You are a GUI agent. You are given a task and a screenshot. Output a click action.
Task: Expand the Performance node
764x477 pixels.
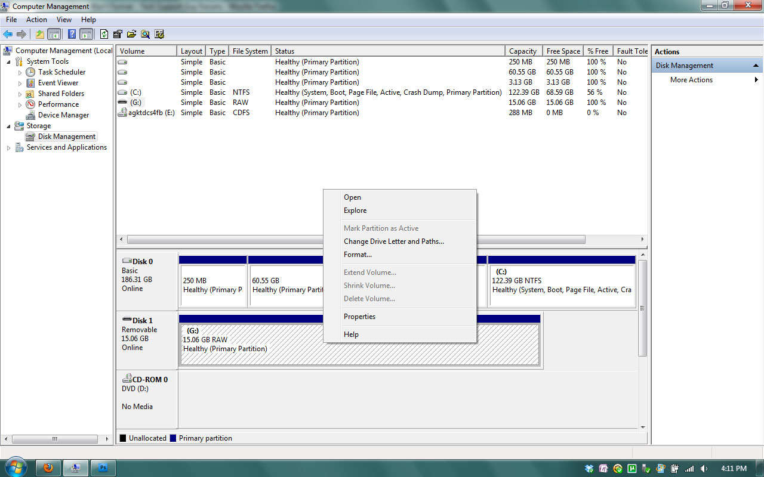20,104
